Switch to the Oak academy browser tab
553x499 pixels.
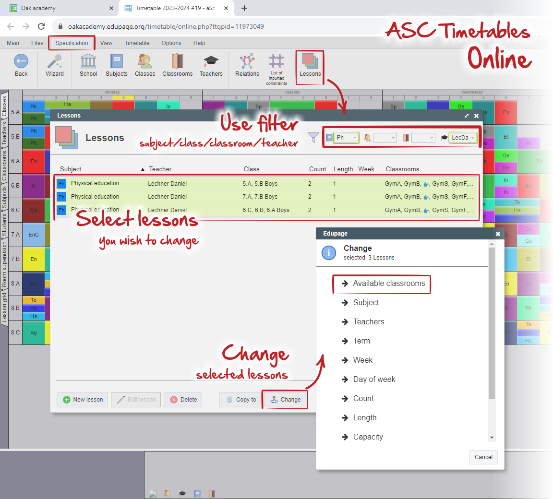coord(59,8)
